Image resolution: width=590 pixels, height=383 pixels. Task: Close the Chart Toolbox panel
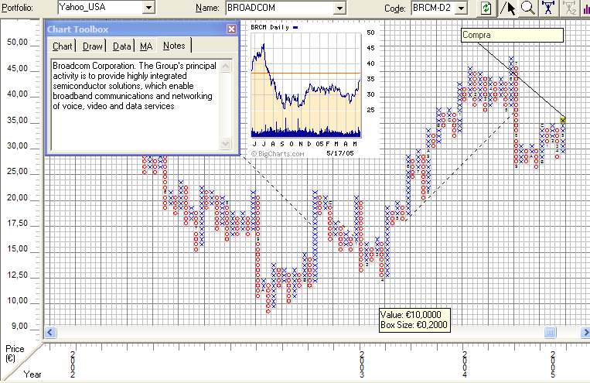coord(231,29)
